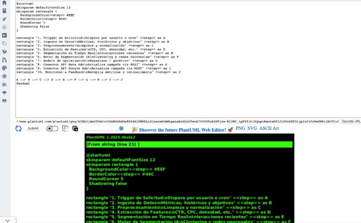361x223 pixels.
Task: Click the chip-shaped sidebar icon
Action: (5, 76)
